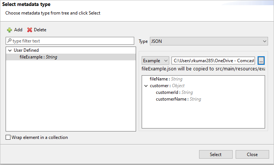
Task: Select fileExample String in the tree
Action: (38, 57)
